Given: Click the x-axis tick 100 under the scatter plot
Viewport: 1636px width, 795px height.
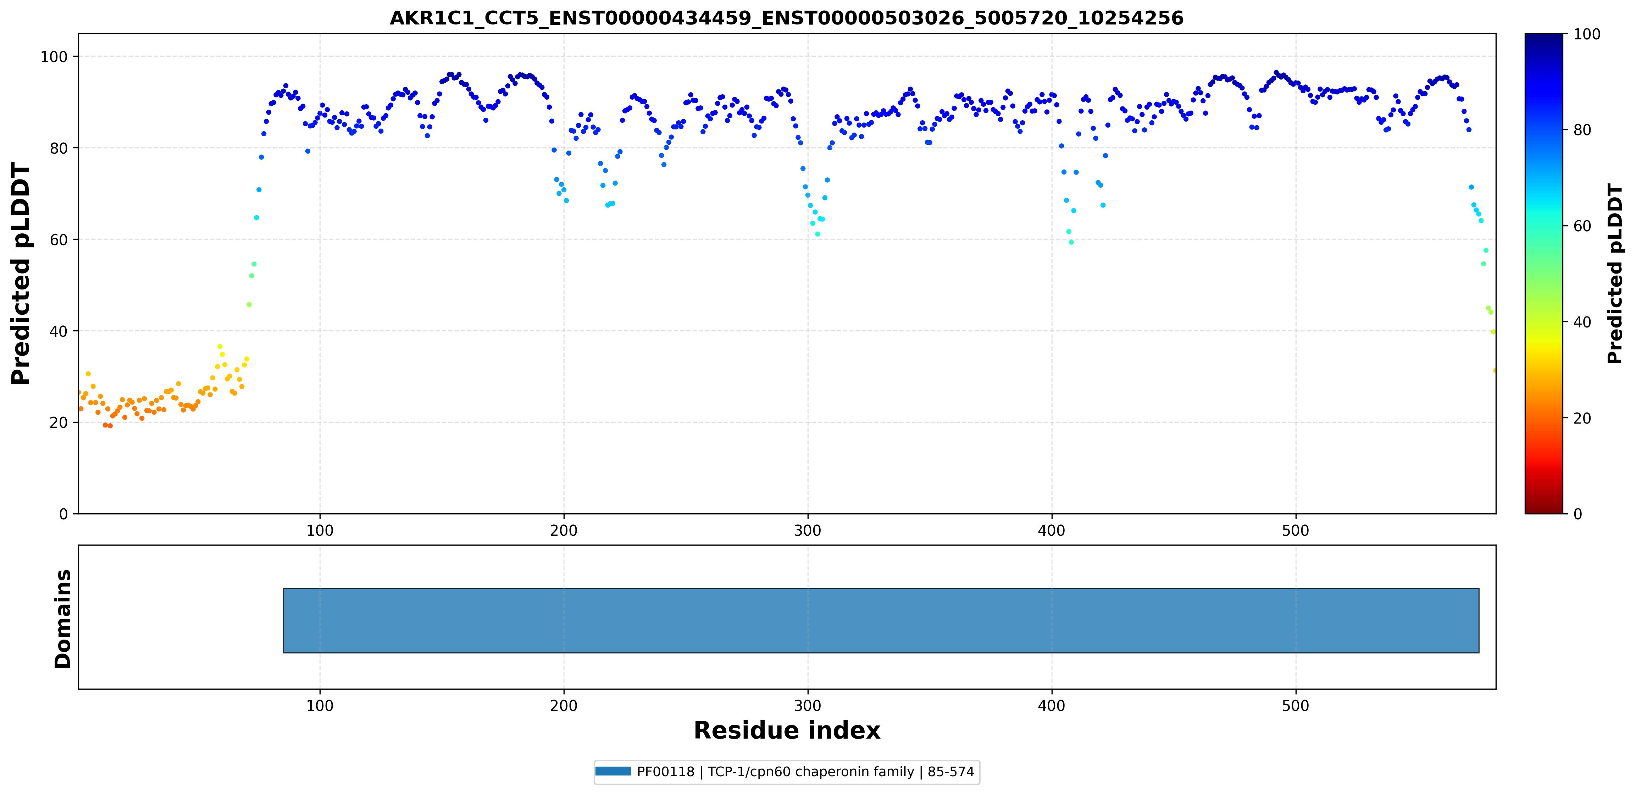Looking at the screenshot, I should (320, 531).
